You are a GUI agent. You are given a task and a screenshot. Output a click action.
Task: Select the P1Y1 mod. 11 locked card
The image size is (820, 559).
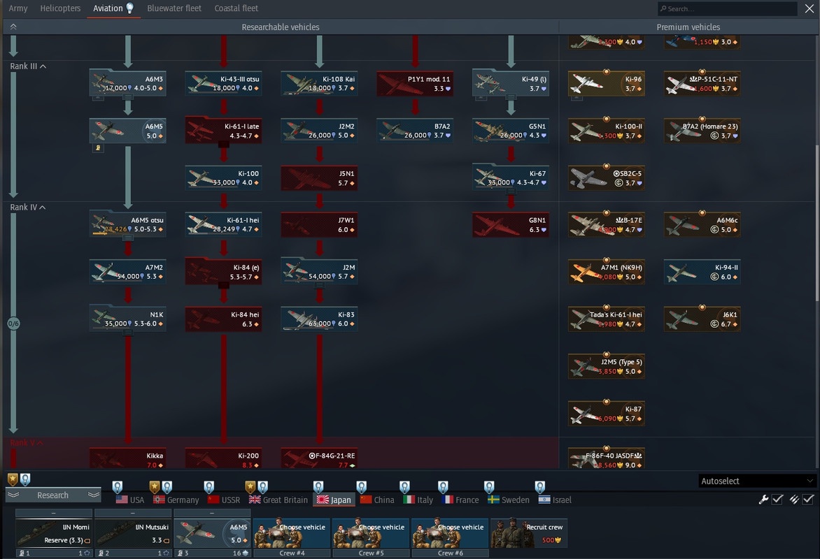[x=415, y=84]
